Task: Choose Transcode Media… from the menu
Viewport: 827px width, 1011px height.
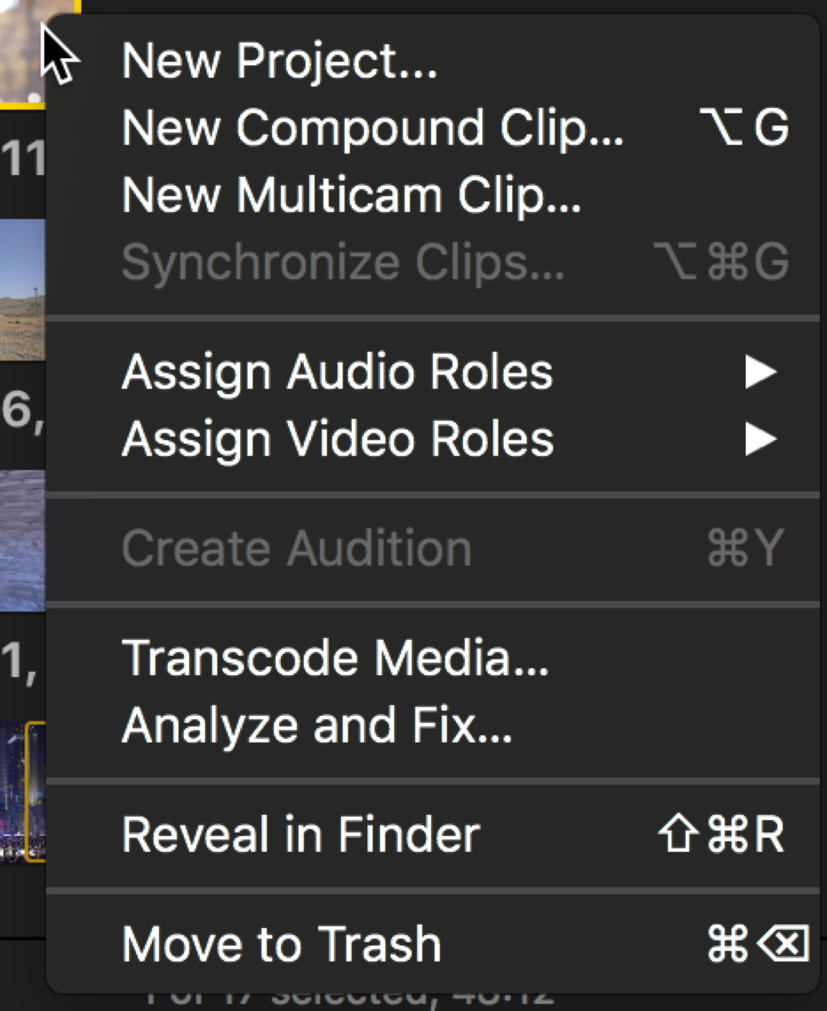Action: [336, 658]
